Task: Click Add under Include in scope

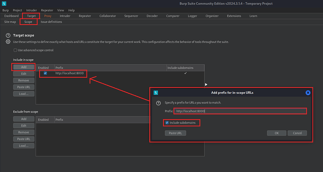Action: [x=24, y=67]
